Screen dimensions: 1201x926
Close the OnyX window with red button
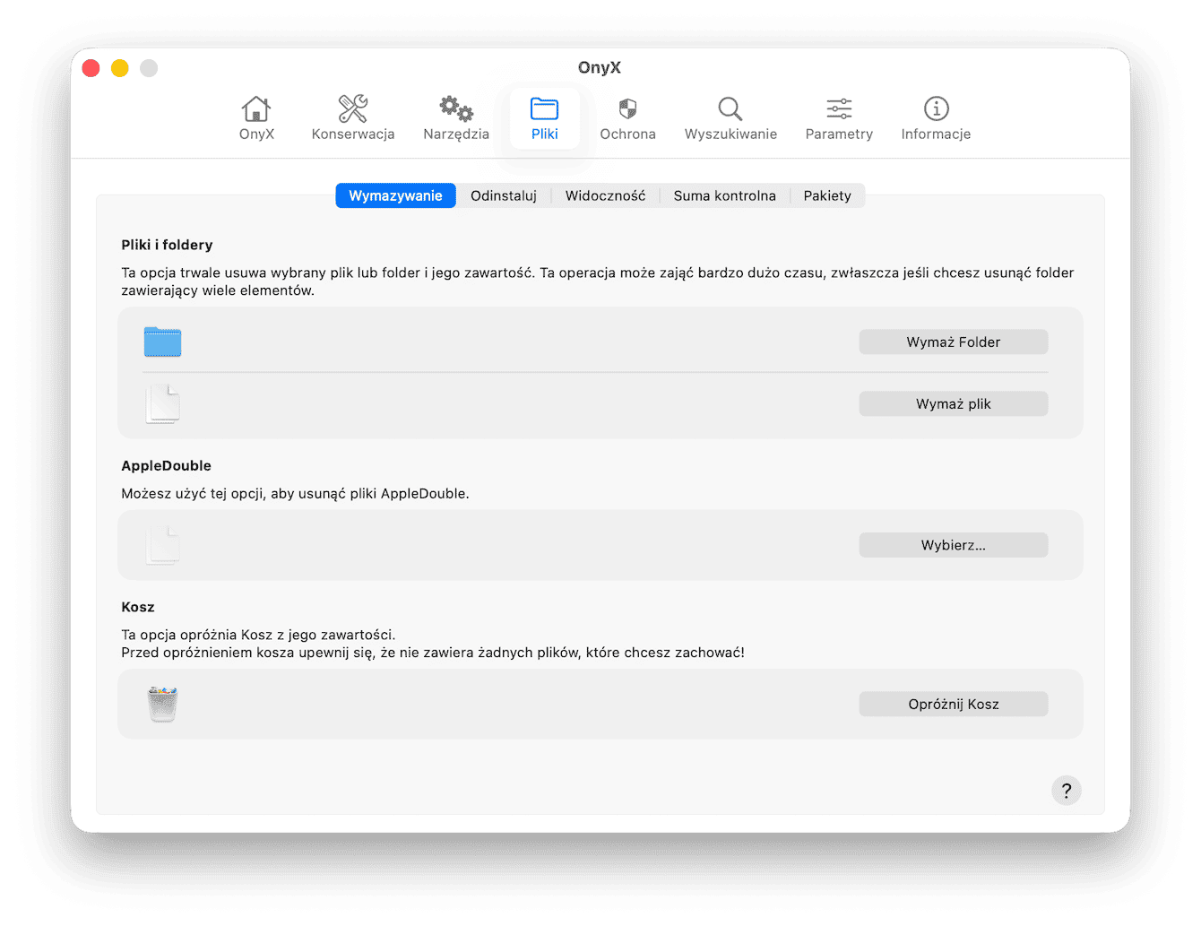(x=91, y=68)
